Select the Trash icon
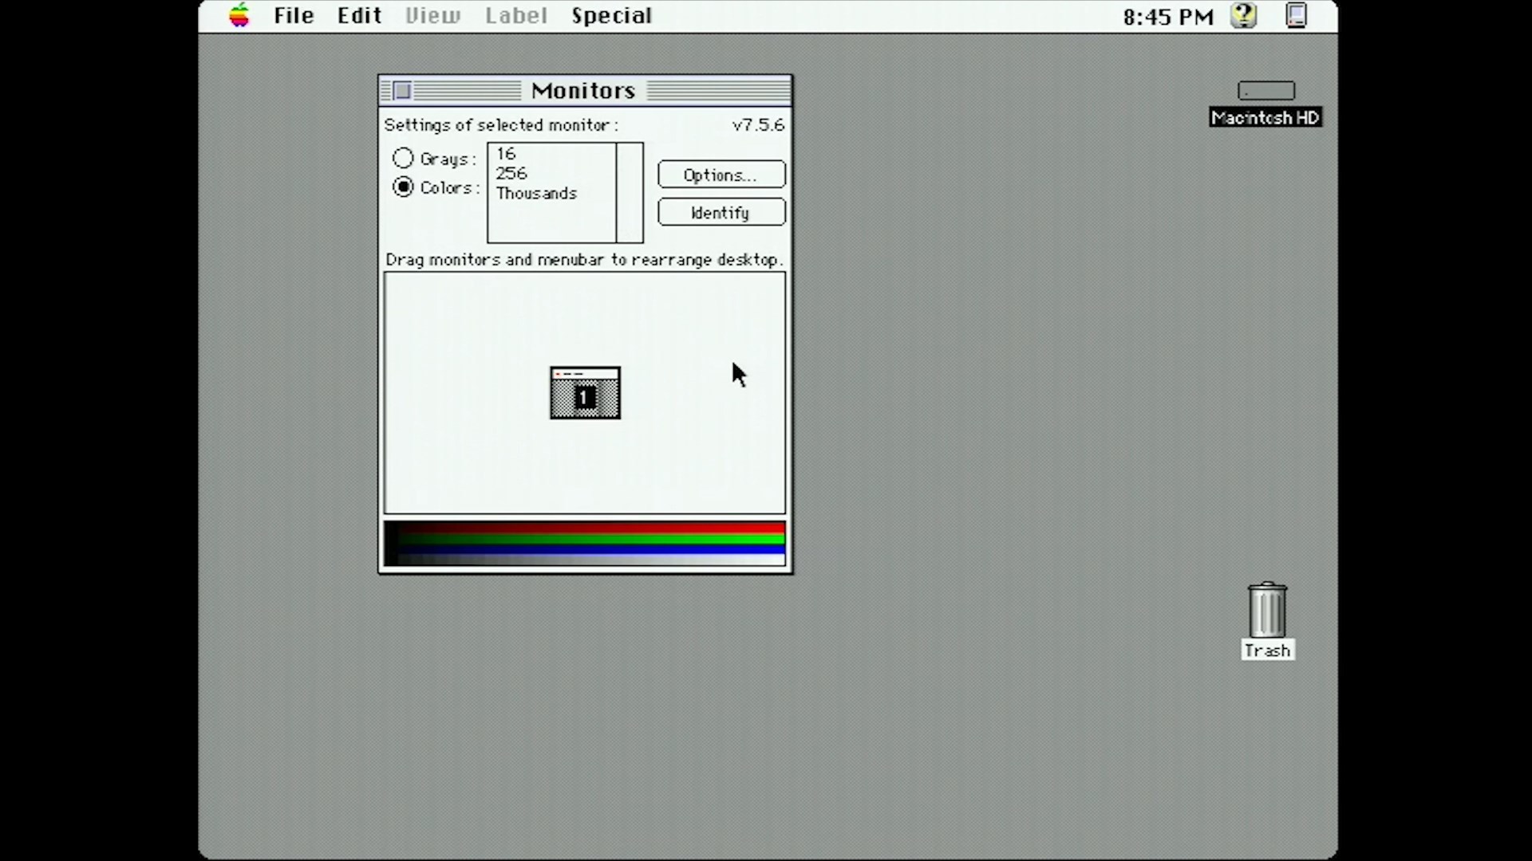The width and height of the screenshot is (1532, 861). [x=1267, y=611]
